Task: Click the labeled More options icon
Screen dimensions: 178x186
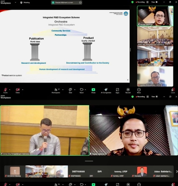Action: coord(139,90)
